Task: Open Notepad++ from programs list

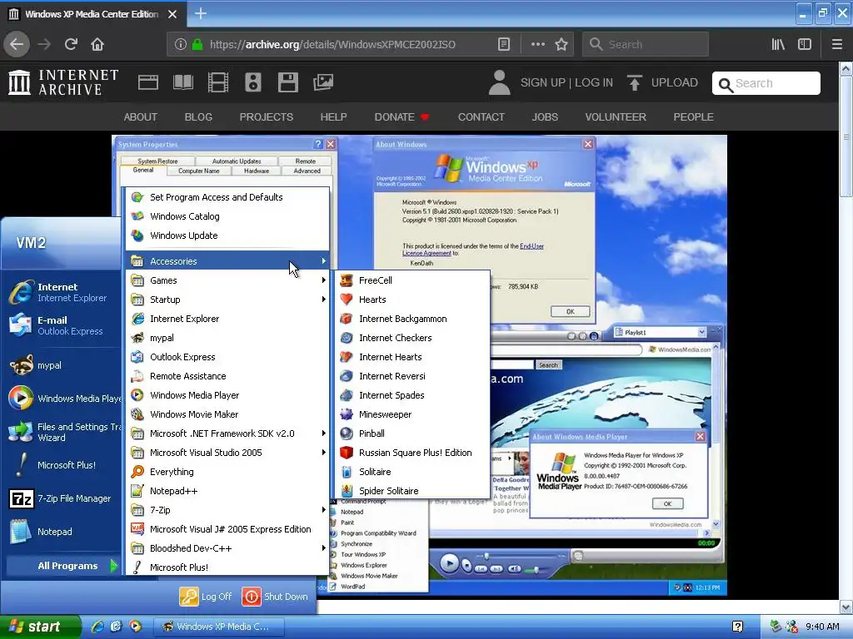Action: pos(228,491)
